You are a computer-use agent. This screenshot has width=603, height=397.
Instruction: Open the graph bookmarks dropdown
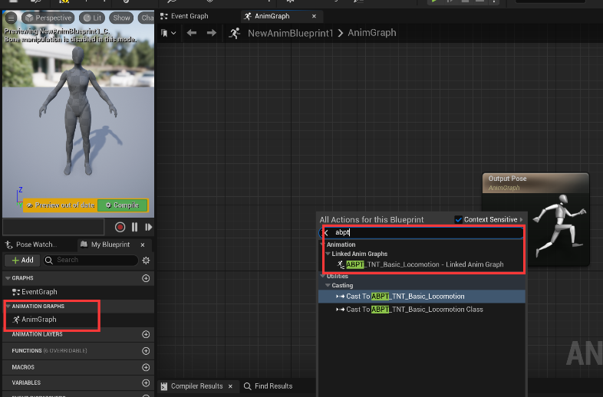coord(169,33)
